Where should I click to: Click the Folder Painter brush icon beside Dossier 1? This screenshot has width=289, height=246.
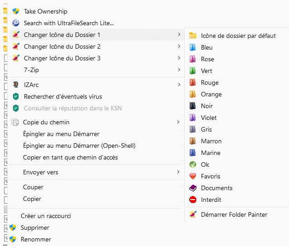pyautogui.click(x=16, y=35)
